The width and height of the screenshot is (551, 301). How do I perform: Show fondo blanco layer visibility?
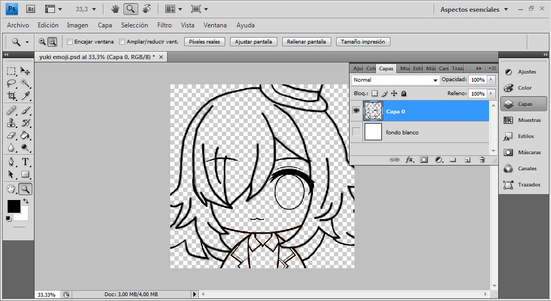(x=357, y=132)
